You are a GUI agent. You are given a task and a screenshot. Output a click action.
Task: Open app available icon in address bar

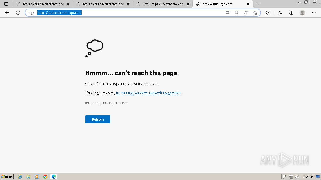coord(227,13)
